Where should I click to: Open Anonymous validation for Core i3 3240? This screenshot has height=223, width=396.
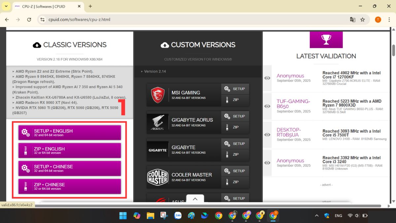[290, 161]
